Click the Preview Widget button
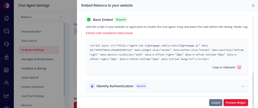This screenshot has width=258, height=108. 236,103
